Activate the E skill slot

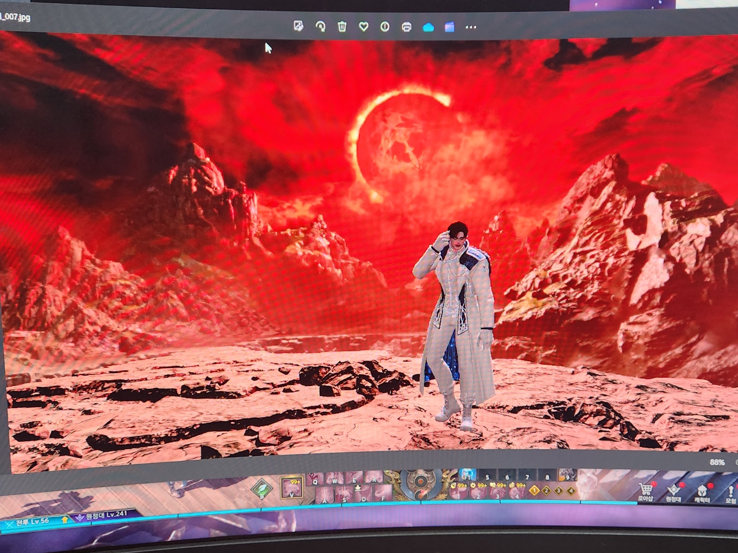click(x=354, y=477)
